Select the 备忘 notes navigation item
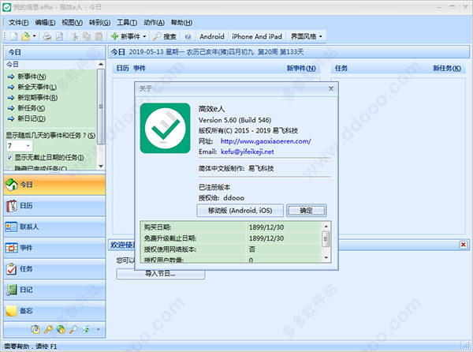473x352 pixels. point(54,311)
